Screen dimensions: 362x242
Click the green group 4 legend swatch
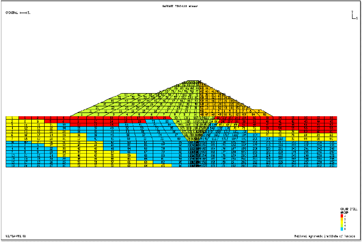point(342,225)
